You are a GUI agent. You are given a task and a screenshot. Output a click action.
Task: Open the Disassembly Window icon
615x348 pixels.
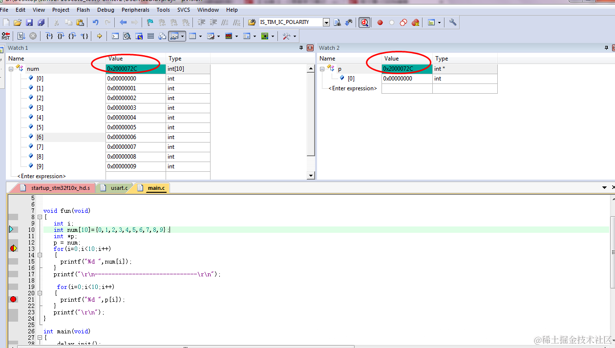pos(127,36)
